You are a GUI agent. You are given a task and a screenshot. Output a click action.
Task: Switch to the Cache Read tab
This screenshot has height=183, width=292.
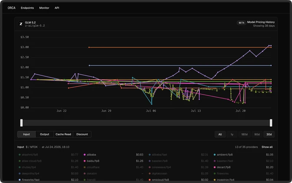coord(63,134)
